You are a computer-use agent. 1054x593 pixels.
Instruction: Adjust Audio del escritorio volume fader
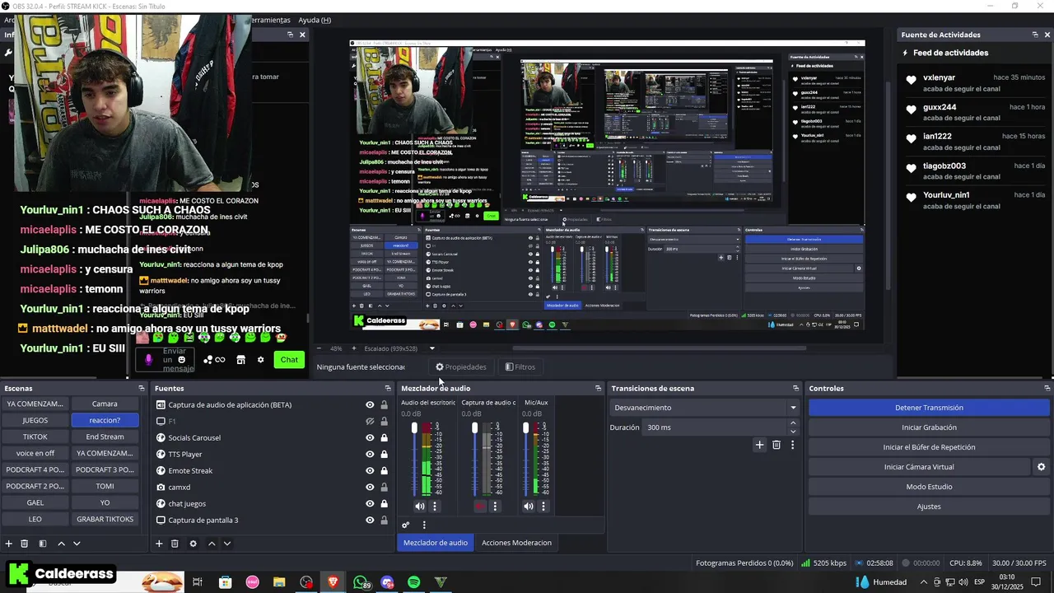pyautogui.click(x=414, y=428)
